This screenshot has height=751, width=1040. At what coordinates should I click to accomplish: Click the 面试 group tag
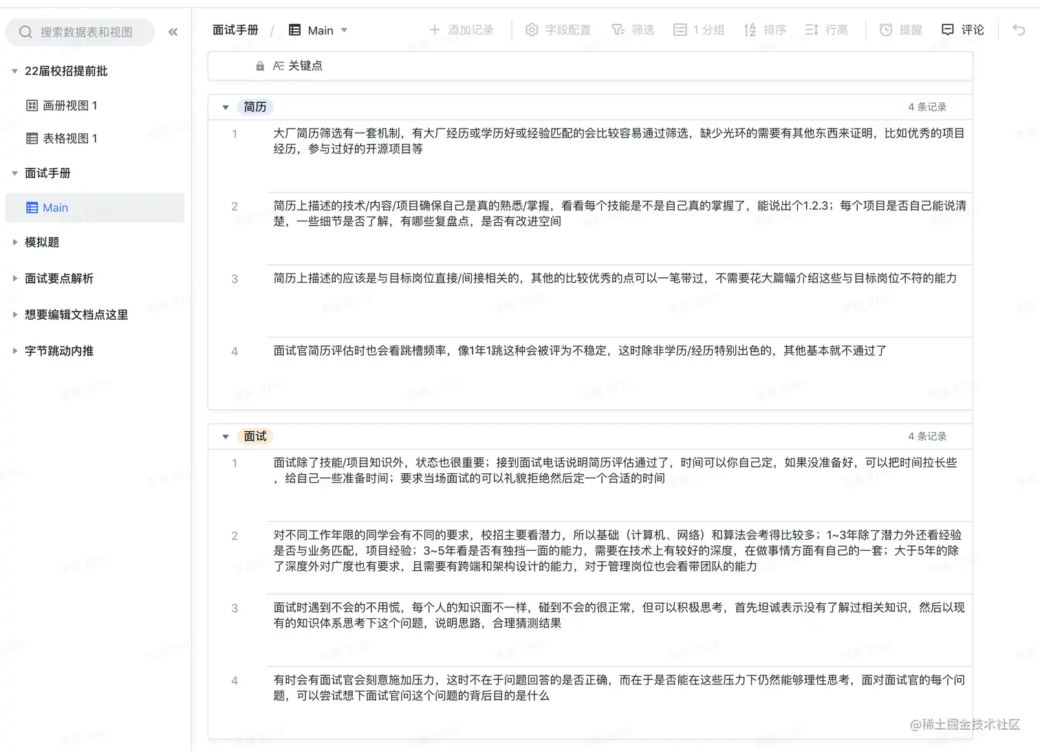click(255, 437)
